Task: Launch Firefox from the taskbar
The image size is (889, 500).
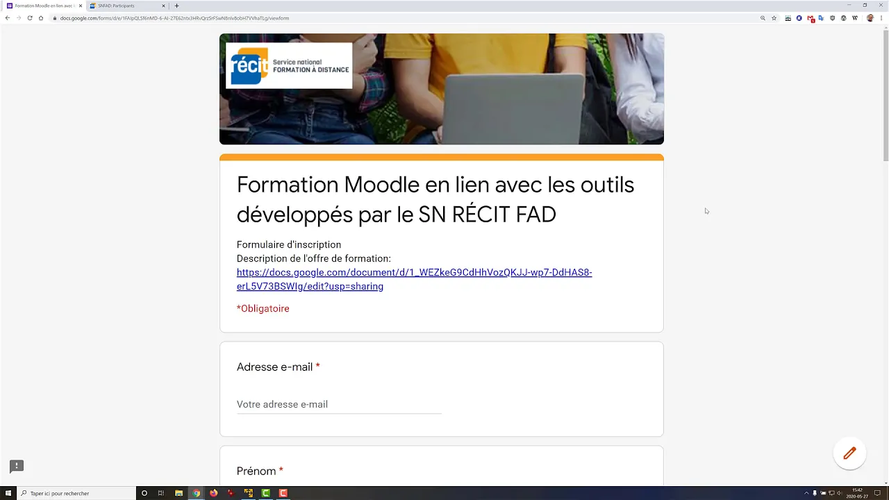Action: (x=213, y=493)
